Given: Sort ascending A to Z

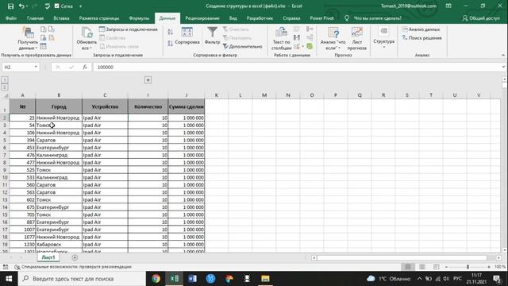Looking at the screenshot, I should click(x=171, y=32).
